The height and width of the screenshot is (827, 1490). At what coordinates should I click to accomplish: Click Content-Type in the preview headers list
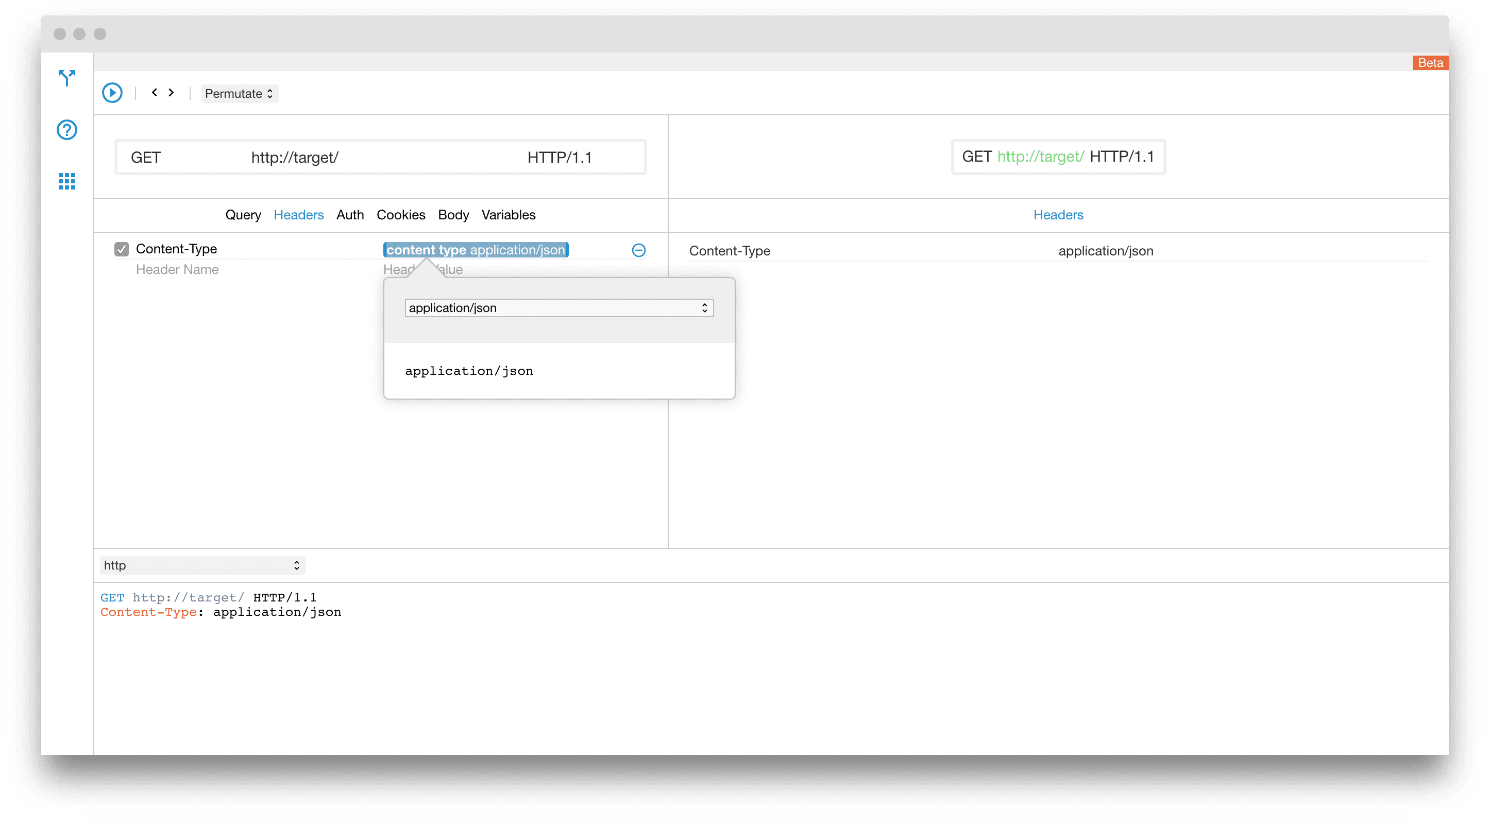(730, 251)
